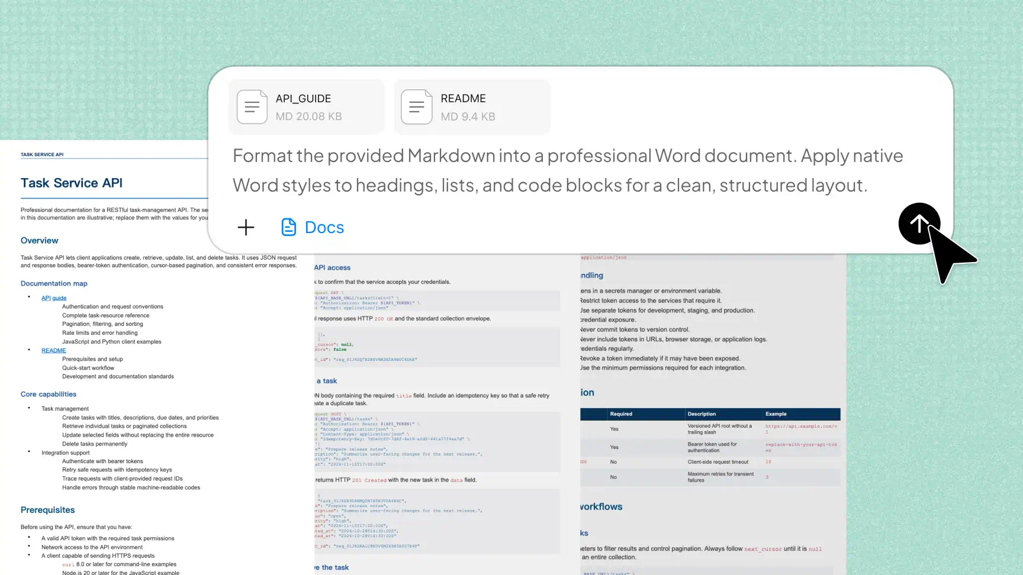The image size is (1023, 575).
Task: Click the 'API access' heading
Action: 332,268
